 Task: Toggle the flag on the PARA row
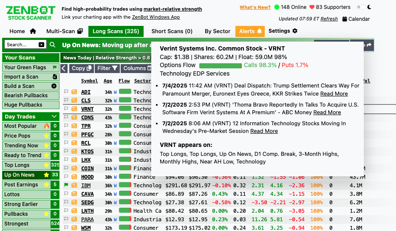tap(66, 219)
